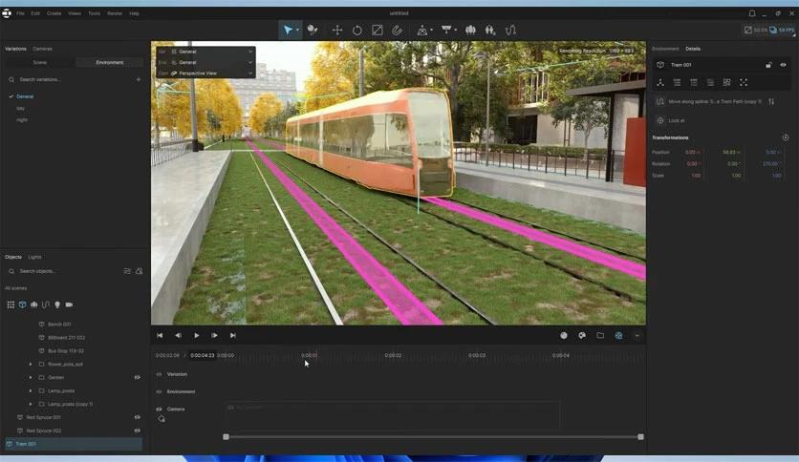Toggle visibility of Tram 001 in Details
The width and height of the screenshot is (799, 462).
(x=783, y=65)
